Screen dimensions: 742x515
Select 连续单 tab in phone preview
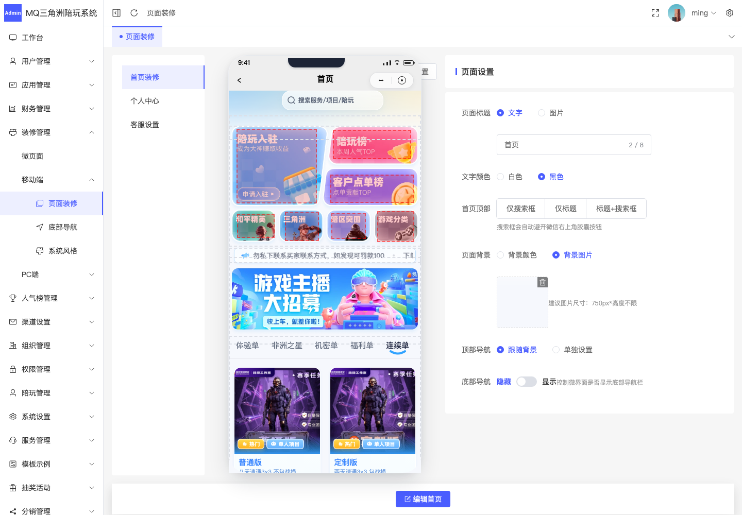397,346
